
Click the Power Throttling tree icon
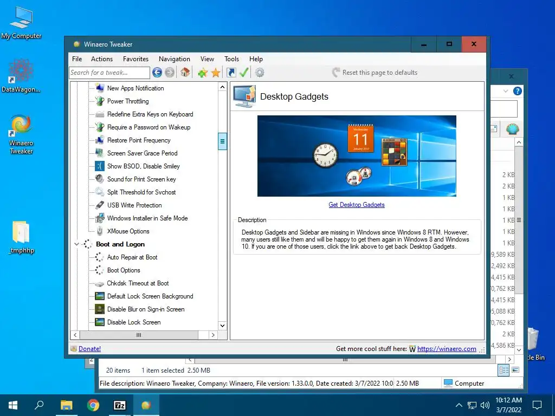click(100, 101)
